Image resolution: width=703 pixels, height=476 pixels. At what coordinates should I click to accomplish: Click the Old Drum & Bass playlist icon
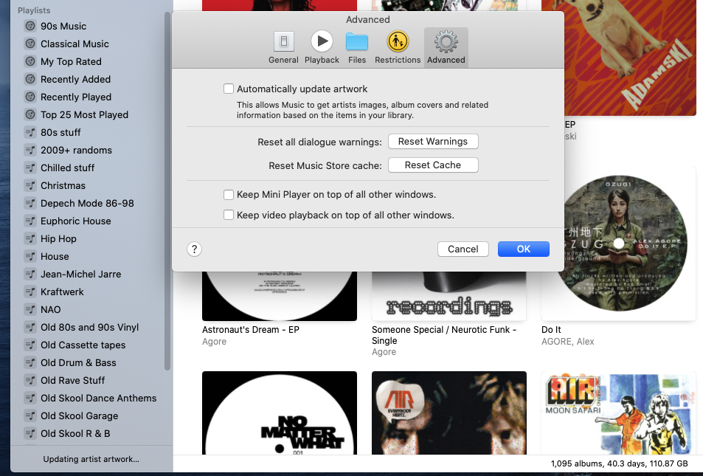pyautogui.click(x=30, y=363)
